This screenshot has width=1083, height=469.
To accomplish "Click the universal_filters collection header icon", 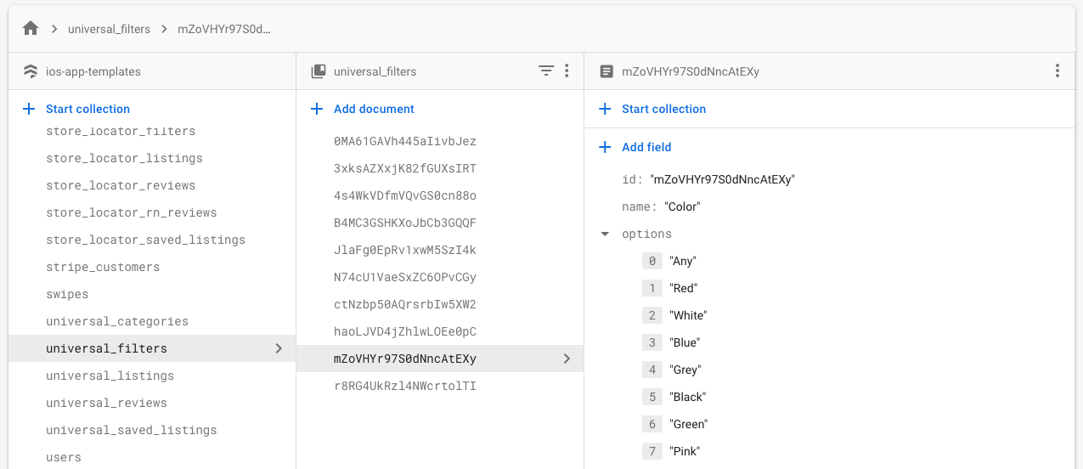I will coord(319,71).
